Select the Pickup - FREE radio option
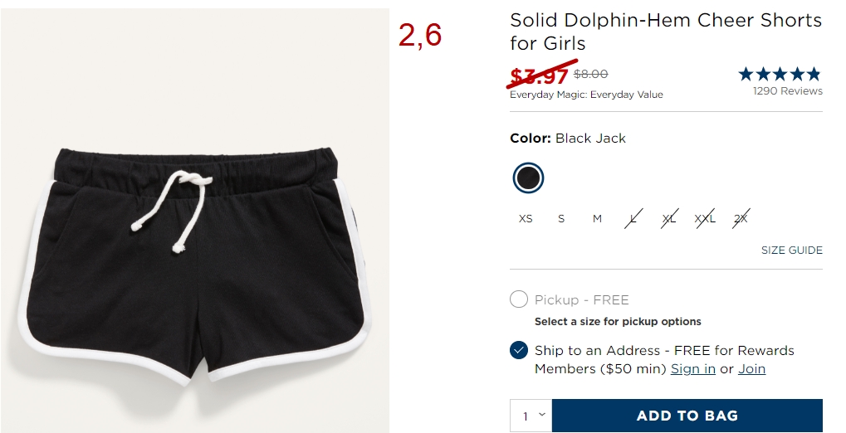Image resolution: width=846 pixels, height=433 pixels. coord(519,299)
